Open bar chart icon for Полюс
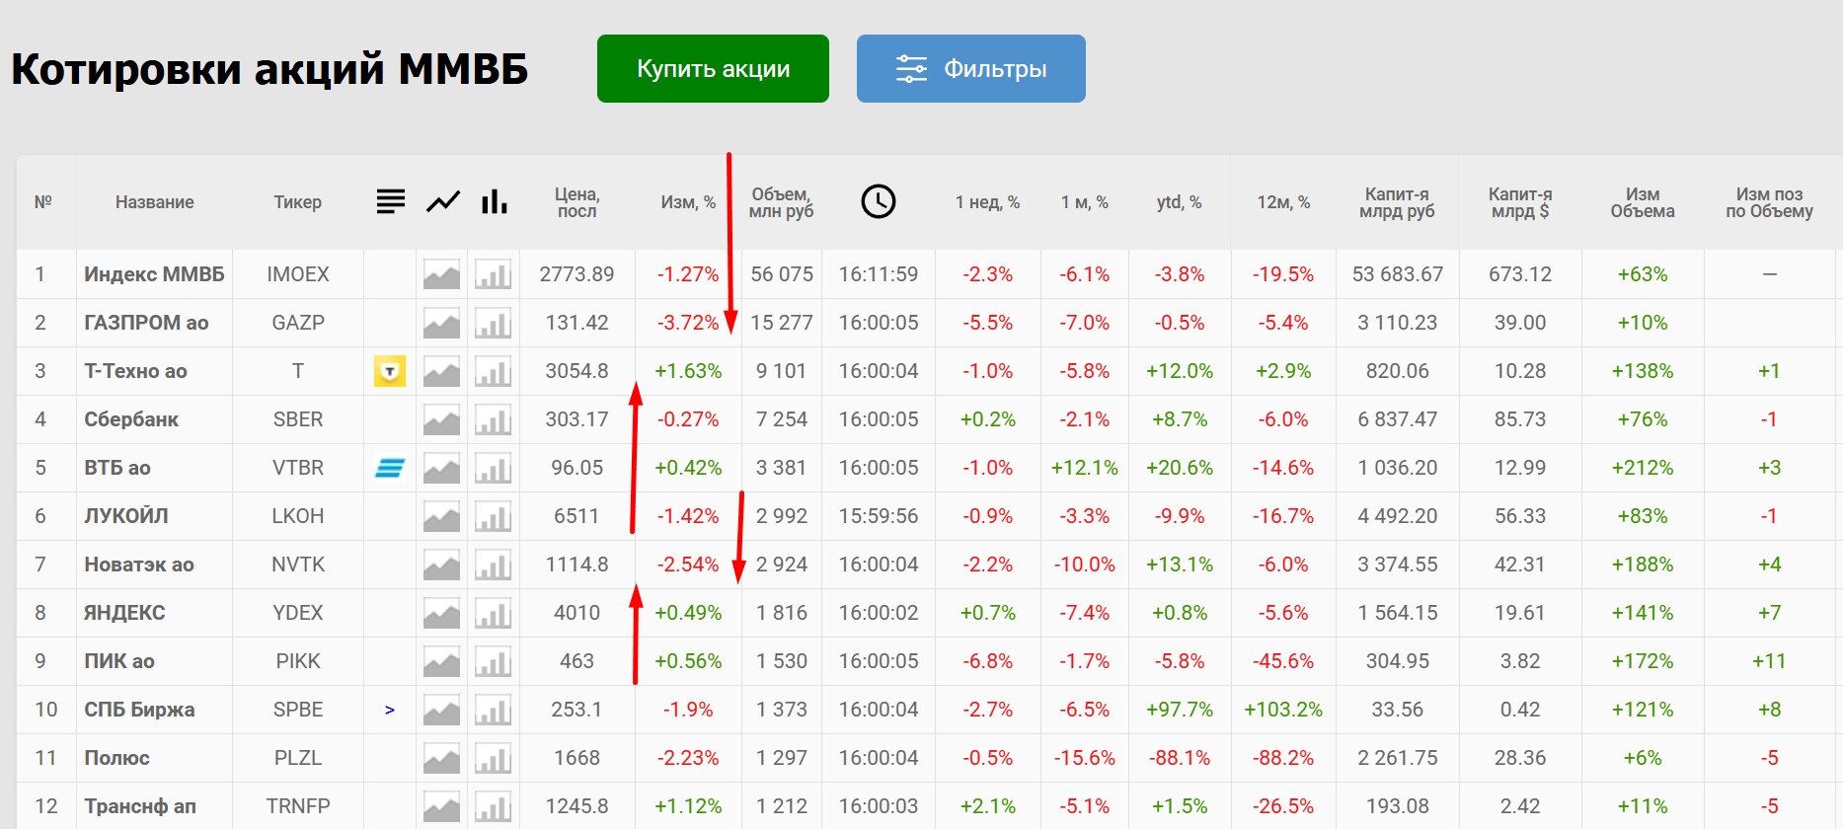The height and width of the screenshot is (829, 1843). (x=493, y=758)
